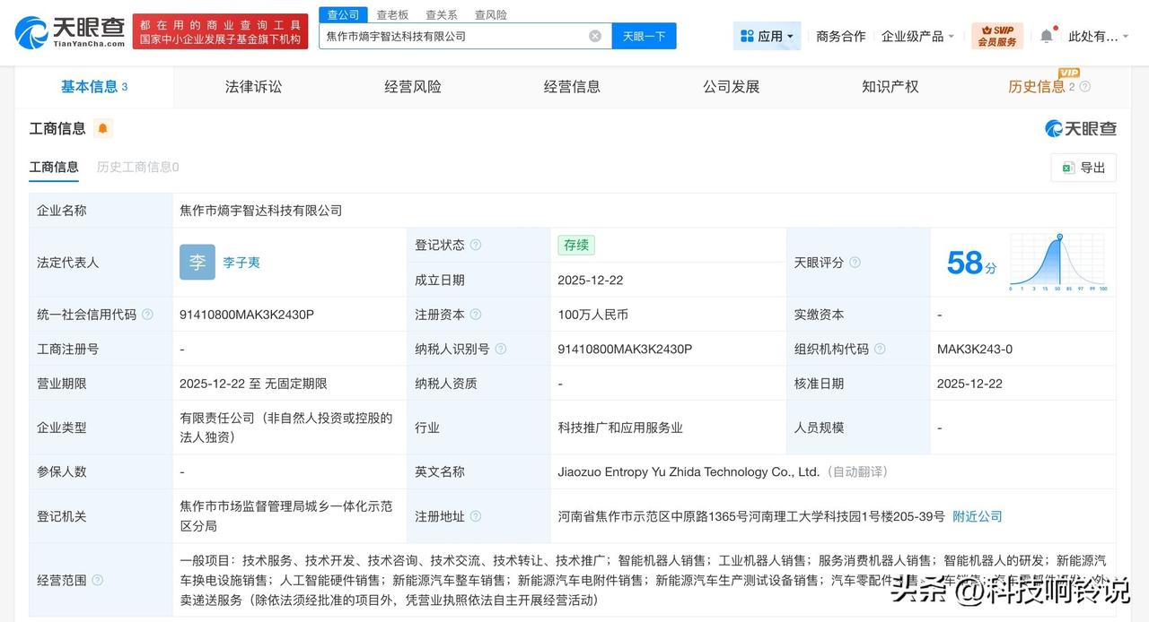The width and height of the screenshot is (1149, 622).
Task: Click the 天眼一下 search button
Action: (644, 35)
